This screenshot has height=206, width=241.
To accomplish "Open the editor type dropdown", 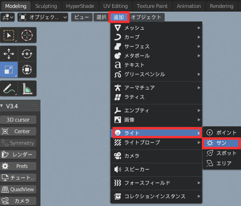I will coord(7,17).
